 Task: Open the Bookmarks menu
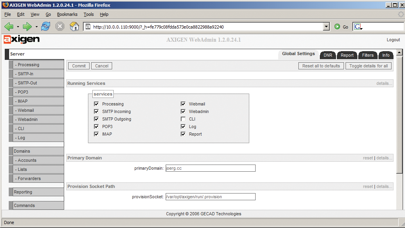67,14
